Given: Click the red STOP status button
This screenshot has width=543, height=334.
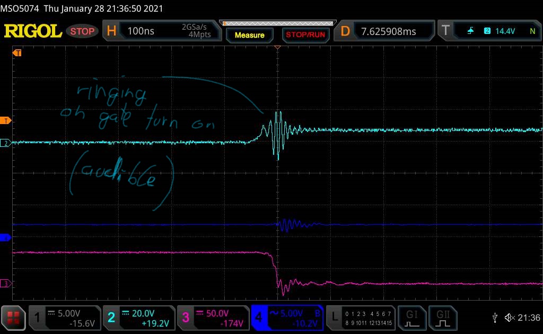Looking at the screenshot, I should point(82,31).
